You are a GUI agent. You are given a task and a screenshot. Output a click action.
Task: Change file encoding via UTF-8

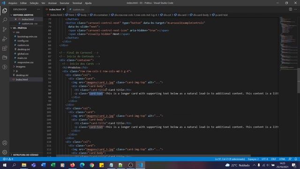tap(265, 159)
